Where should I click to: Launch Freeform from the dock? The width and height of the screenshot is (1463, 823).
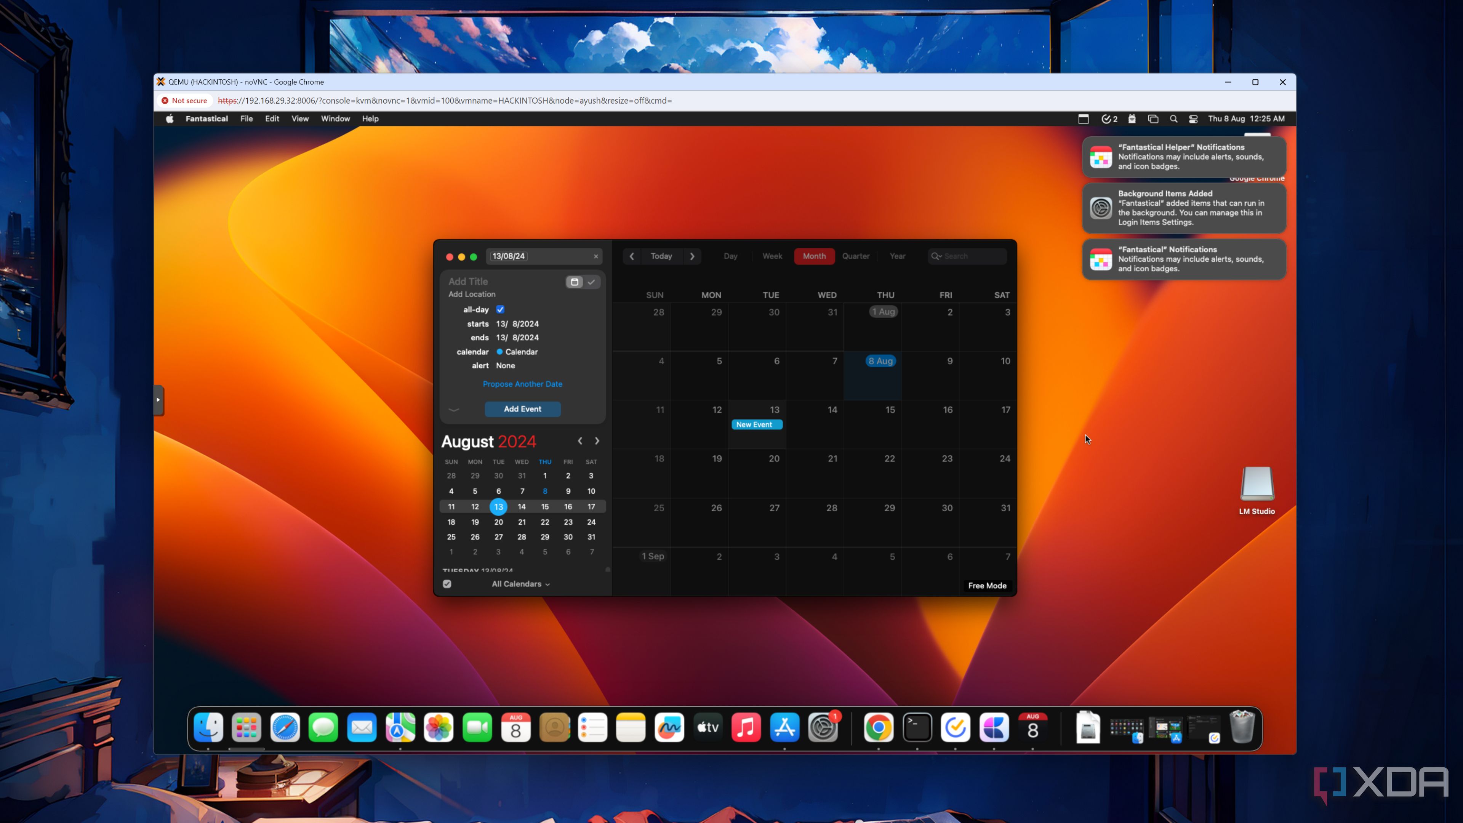click(670, 728)
